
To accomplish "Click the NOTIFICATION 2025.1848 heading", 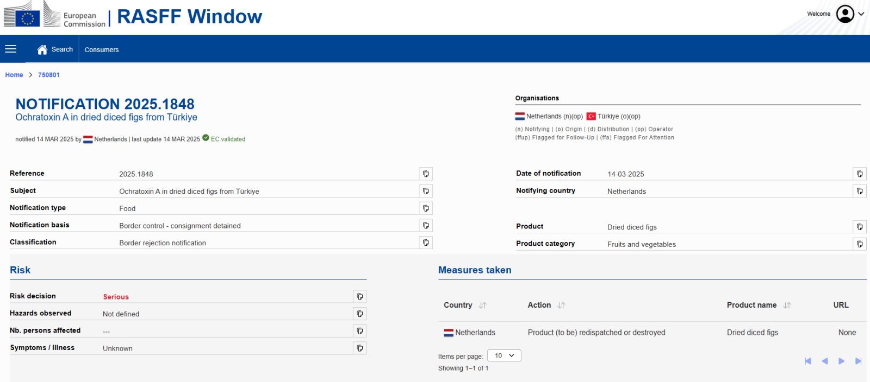I will pyautogui.click(x=105, y=104).
